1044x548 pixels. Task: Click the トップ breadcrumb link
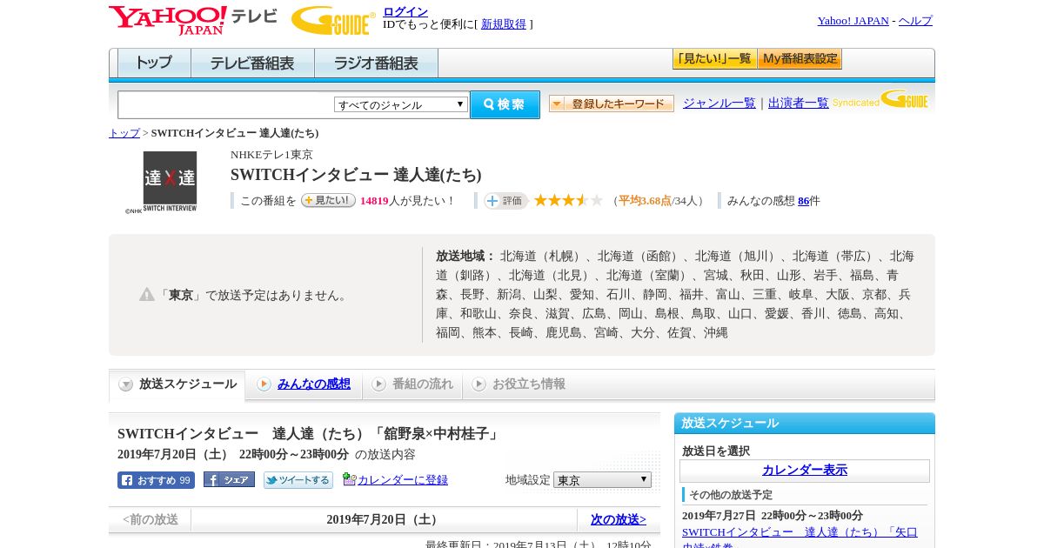tap(124, 133)
